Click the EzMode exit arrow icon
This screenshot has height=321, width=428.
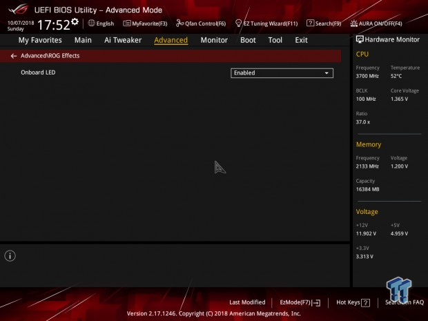coord(316,303)
